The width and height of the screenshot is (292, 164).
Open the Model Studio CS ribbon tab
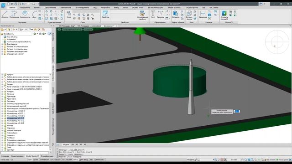click(x=175, y=8)
